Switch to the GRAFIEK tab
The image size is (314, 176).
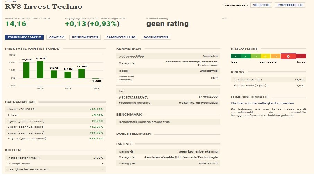[56, 37]
